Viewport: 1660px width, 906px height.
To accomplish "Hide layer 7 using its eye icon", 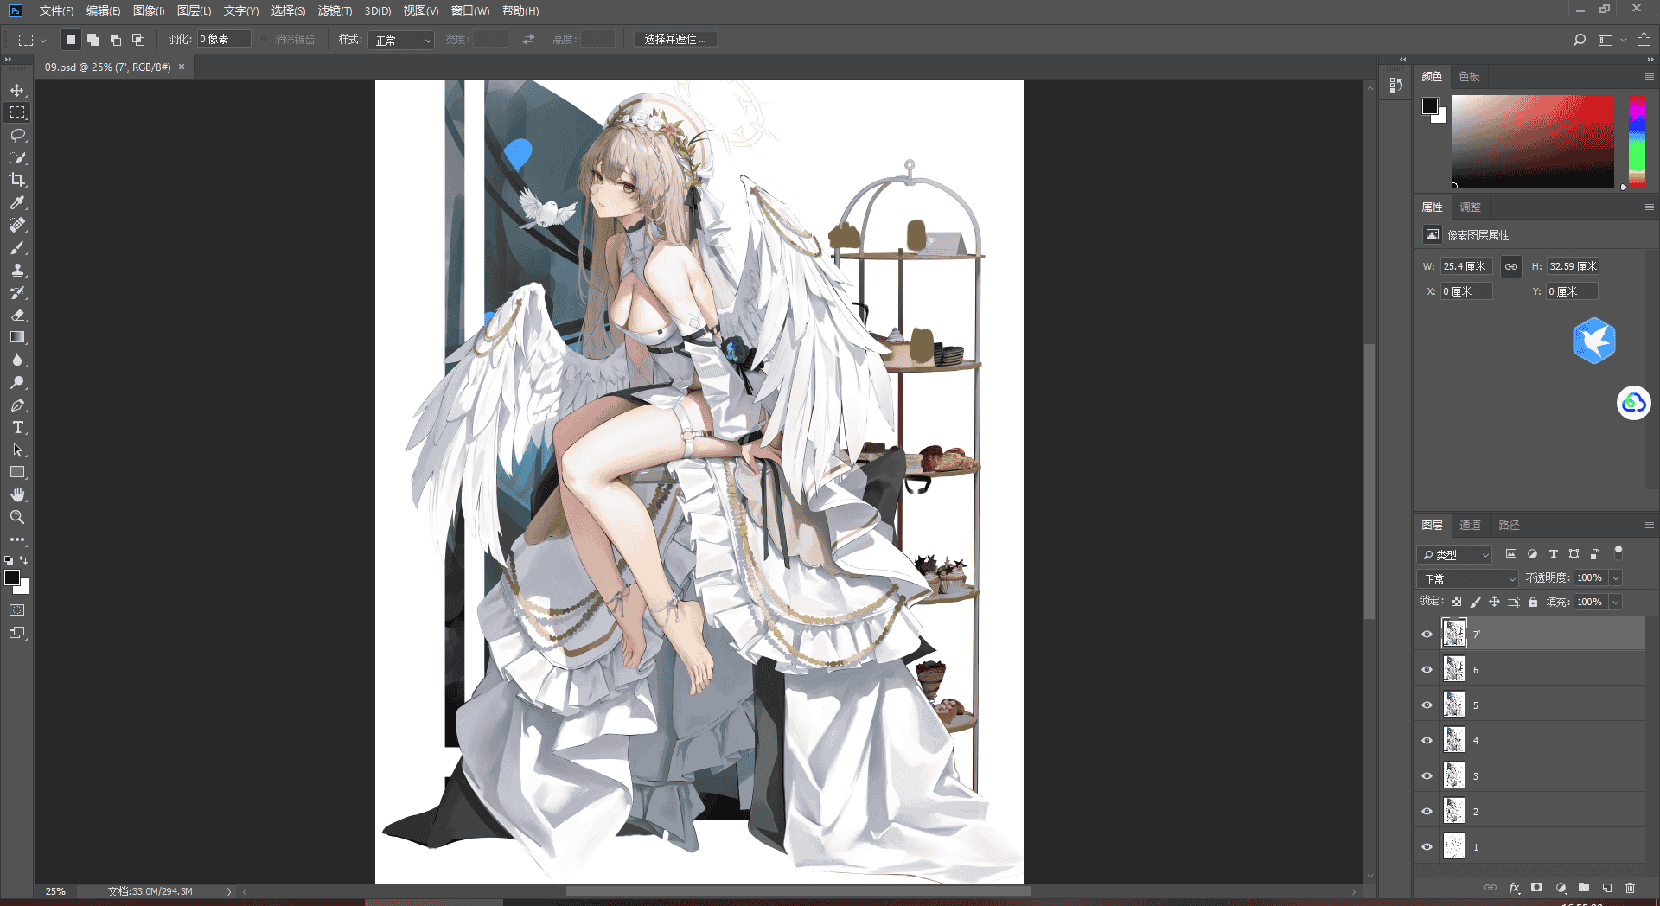I will click(x=1427, y=634).
